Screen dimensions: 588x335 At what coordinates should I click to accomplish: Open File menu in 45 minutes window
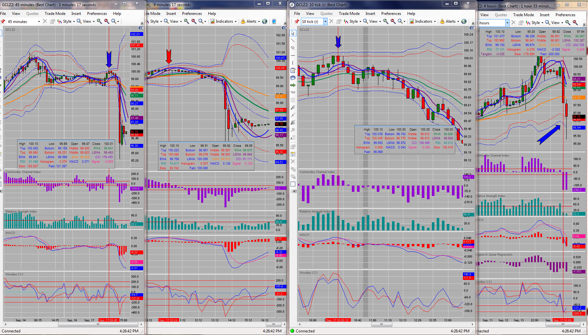(3, 14)
